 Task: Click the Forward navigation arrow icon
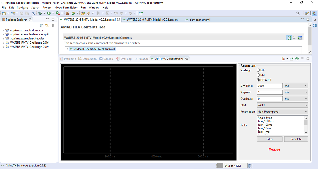130,13
